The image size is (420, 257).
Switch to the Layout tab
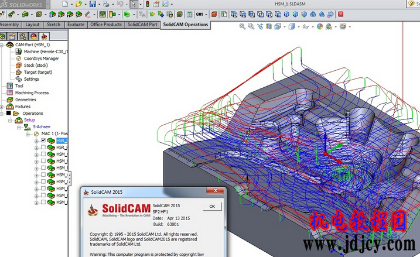(32, 25)
